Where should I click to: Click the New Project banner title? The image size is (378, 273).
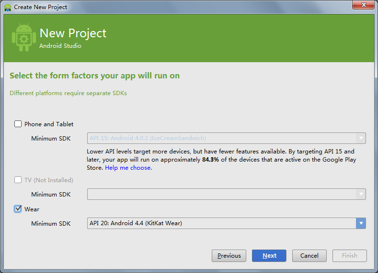pos(73,33)
